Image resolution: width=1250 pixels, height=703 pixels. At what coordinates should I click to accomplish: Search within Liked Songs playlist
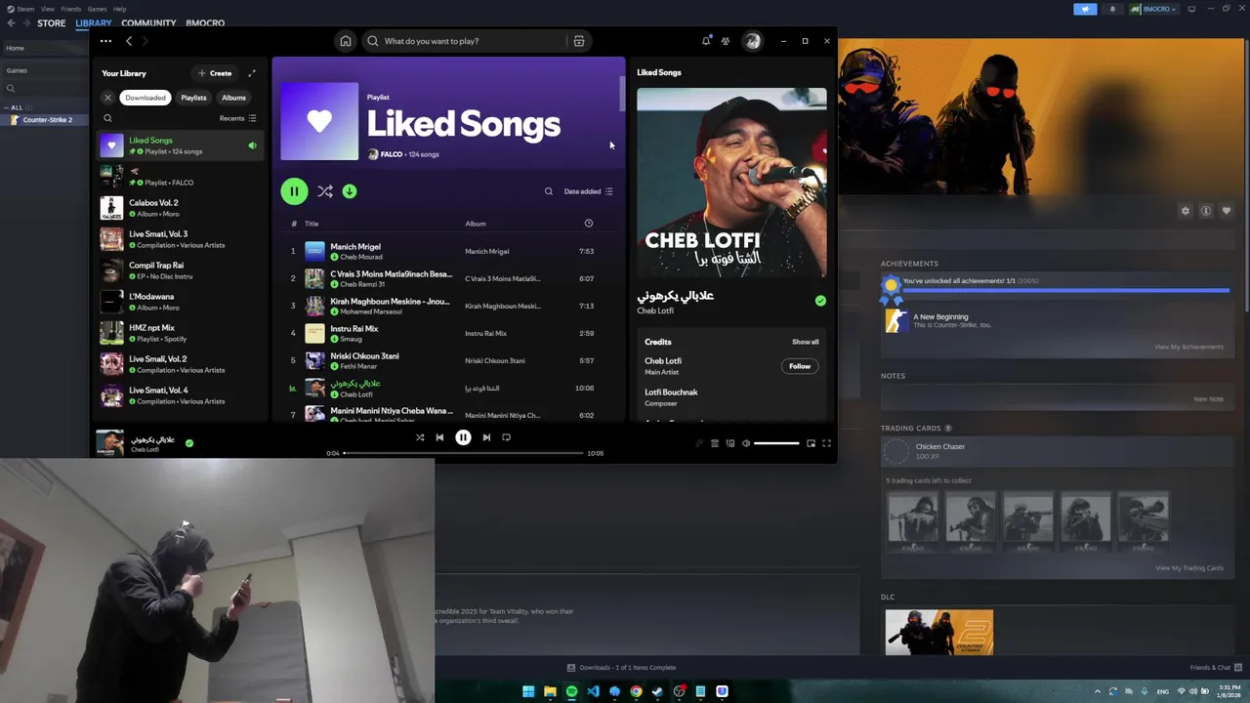click(548, 191)
